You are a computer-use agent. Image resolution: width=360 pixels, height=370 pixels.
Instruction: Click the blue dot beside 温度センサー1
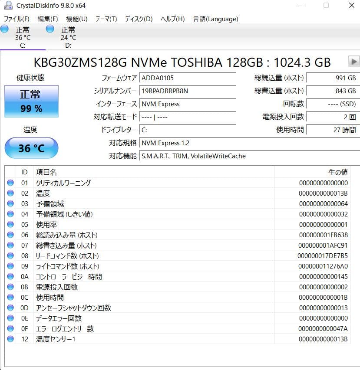[x=10, y=339]
